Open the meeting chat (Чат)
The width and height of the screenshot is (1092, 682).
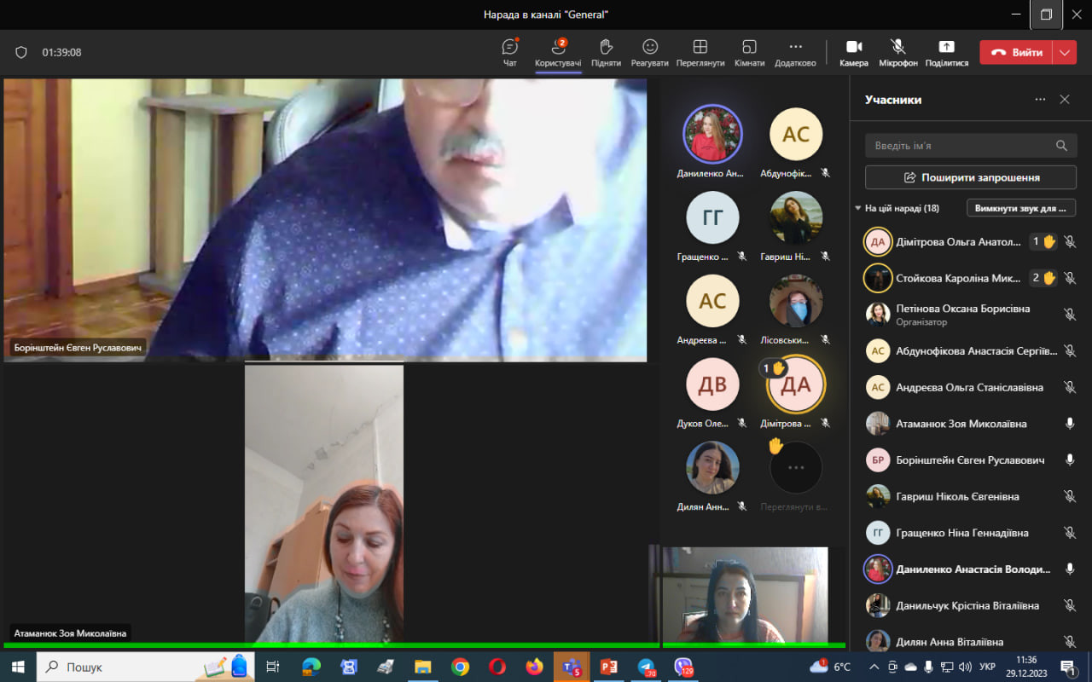pos(510,53)
